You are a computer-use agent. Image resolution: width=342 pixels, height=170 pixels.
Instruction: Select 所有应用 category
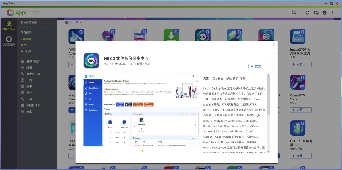point(26,33)
